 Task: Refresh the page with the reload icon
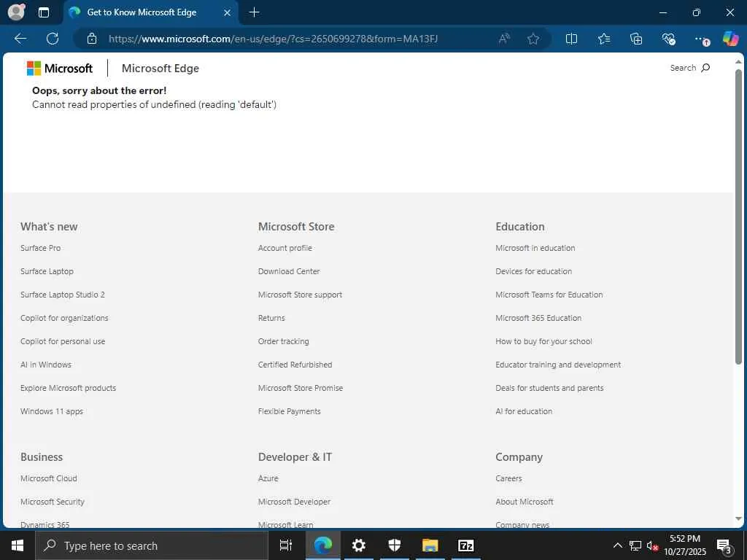[x=53, y=39]
